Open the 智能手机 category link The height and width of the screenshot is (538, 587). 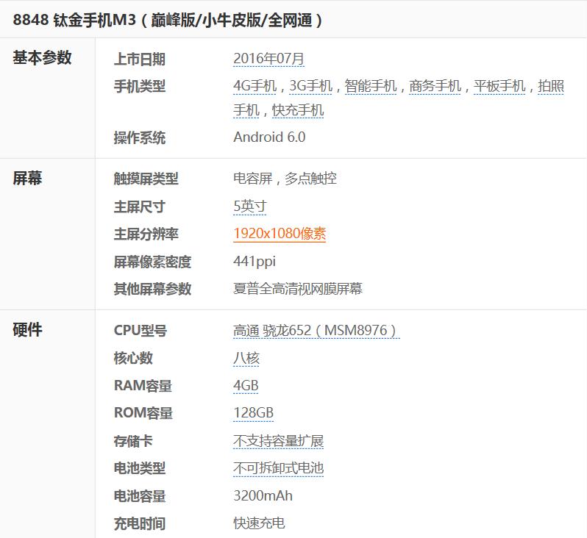pyautogui.click(x=371, y=86)
